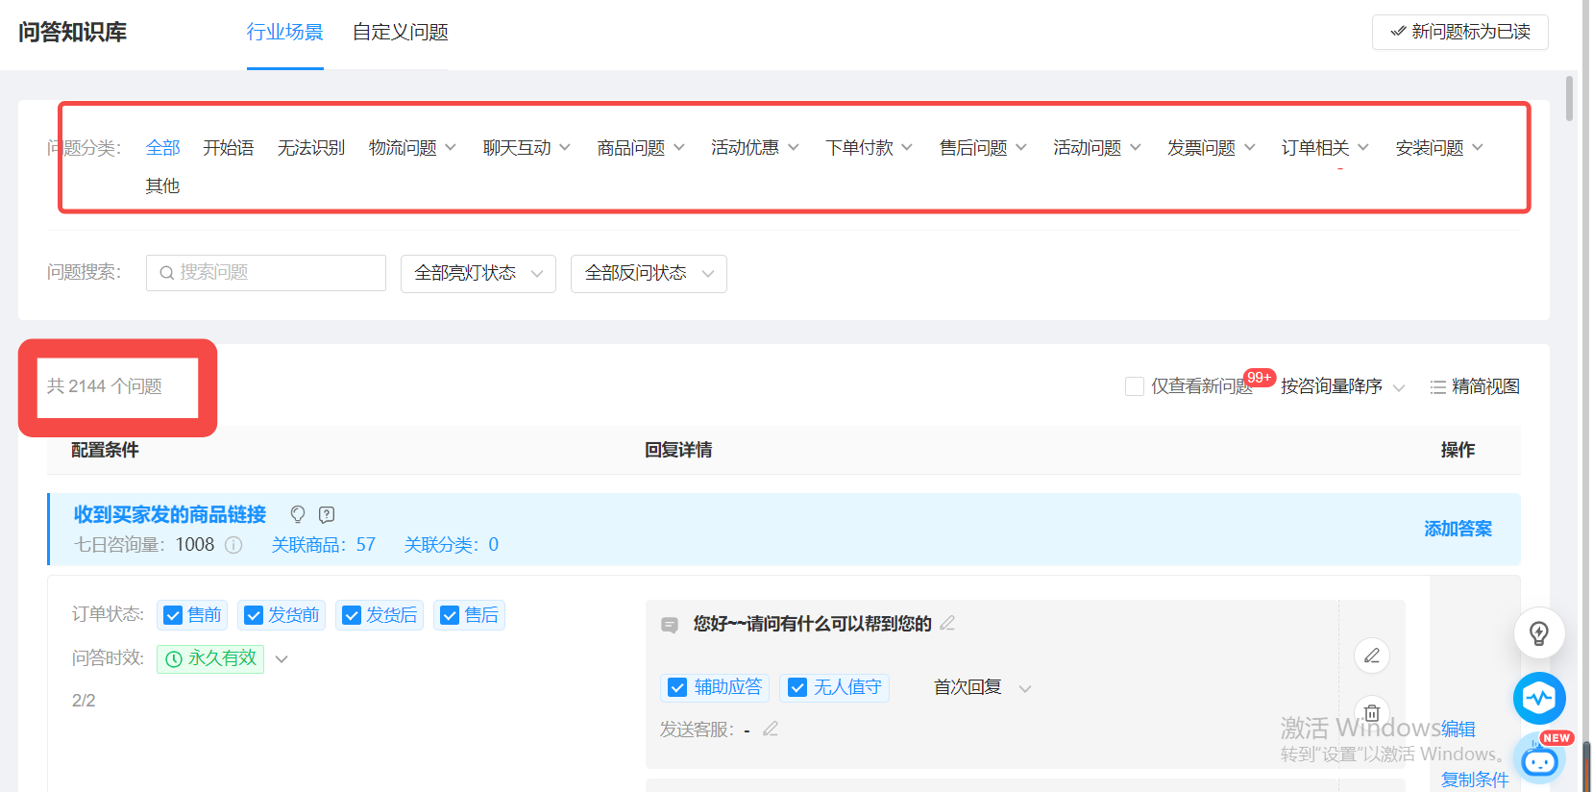Toggle the 无人值守 checkbox
Screen dimensions: 1593x792
coord(796,687)
